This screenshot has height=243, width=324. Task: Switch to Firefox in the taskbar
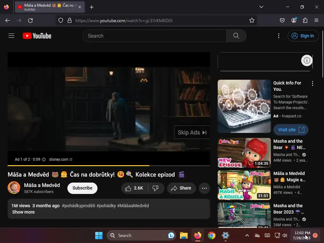click(198, 235)
